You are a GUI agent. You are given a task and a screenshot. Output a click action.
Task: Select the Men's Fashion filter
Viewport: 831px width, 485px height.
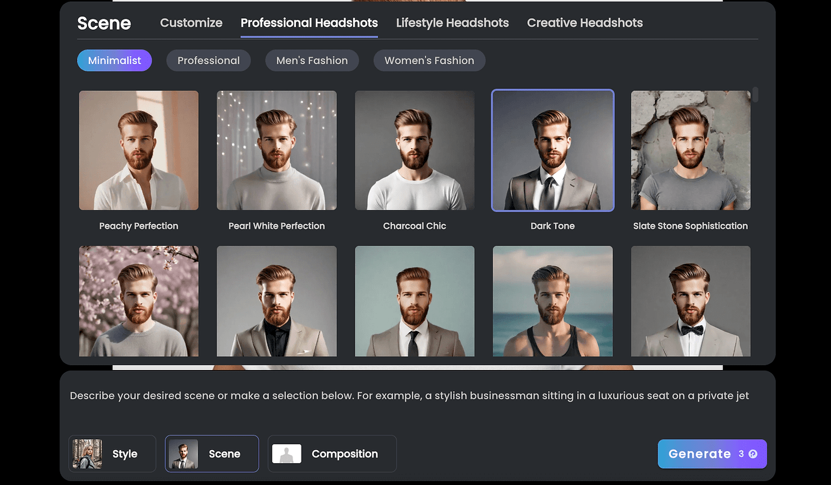(x=312, y=60)
